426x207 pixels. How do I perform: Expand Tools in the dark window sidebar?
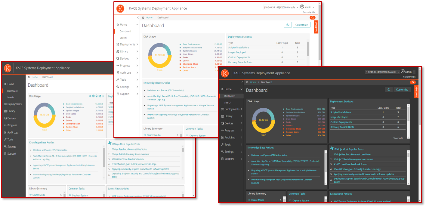242,144
